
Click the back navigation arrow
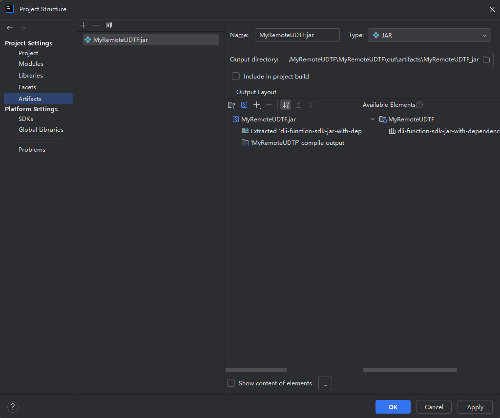10,28
